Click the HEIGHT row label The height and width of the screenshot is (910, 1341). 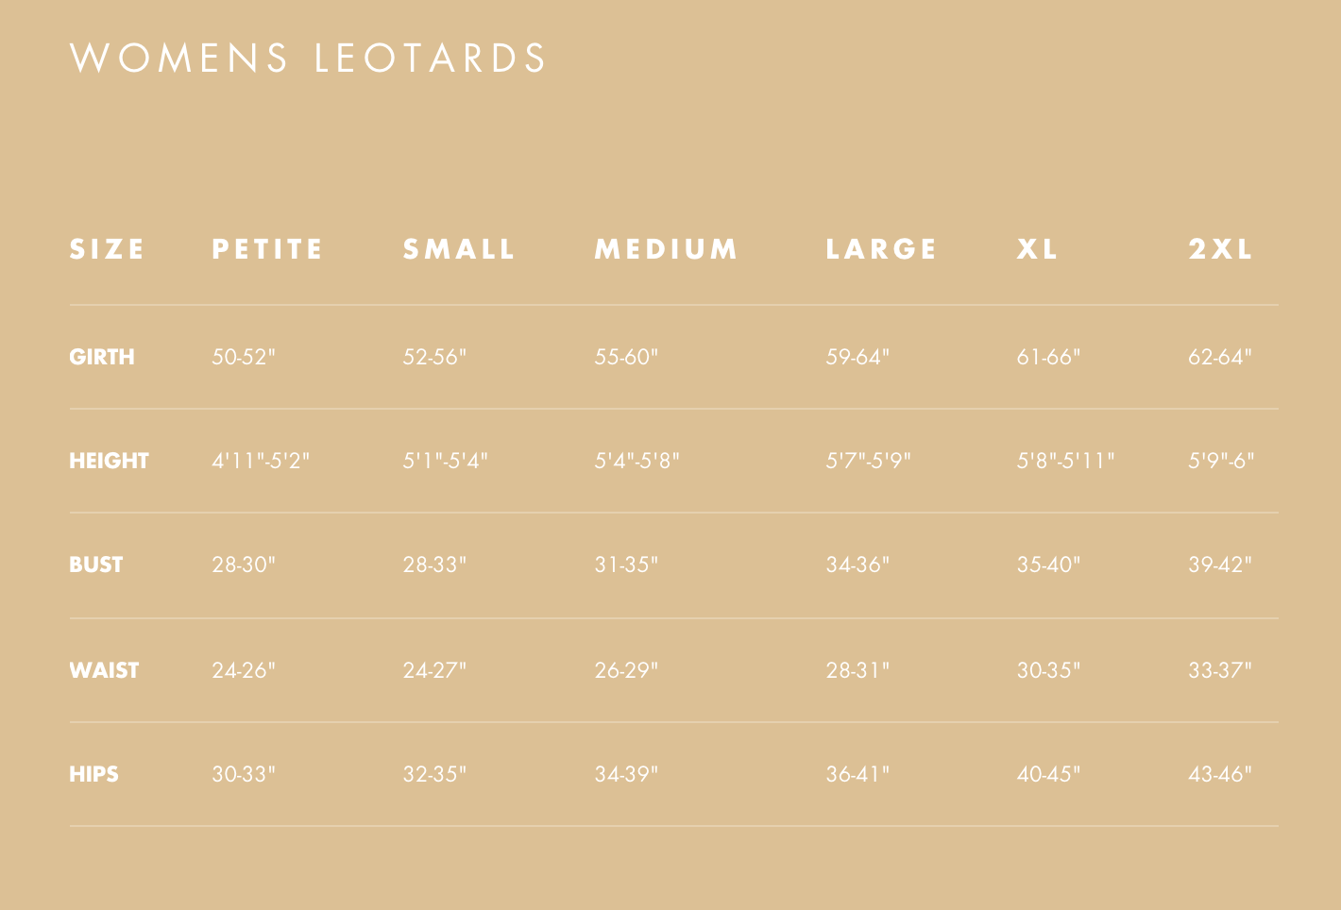110,461
